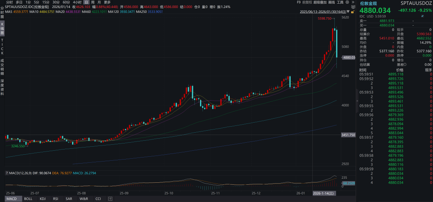Select the KDJ indicator tab
The image size is (433, 202).
coord(42,199)
